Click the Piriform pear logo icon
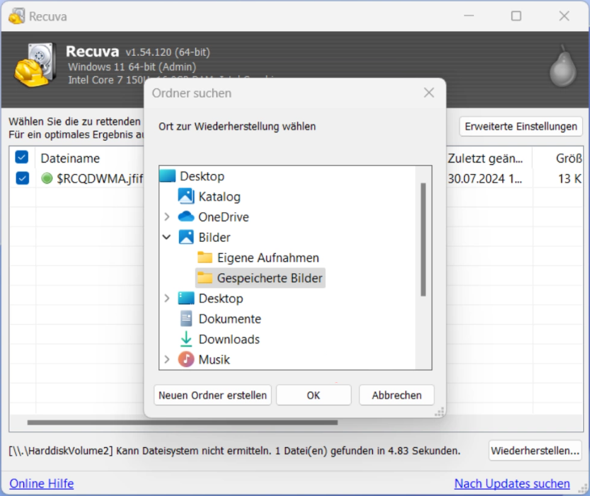 562,67
